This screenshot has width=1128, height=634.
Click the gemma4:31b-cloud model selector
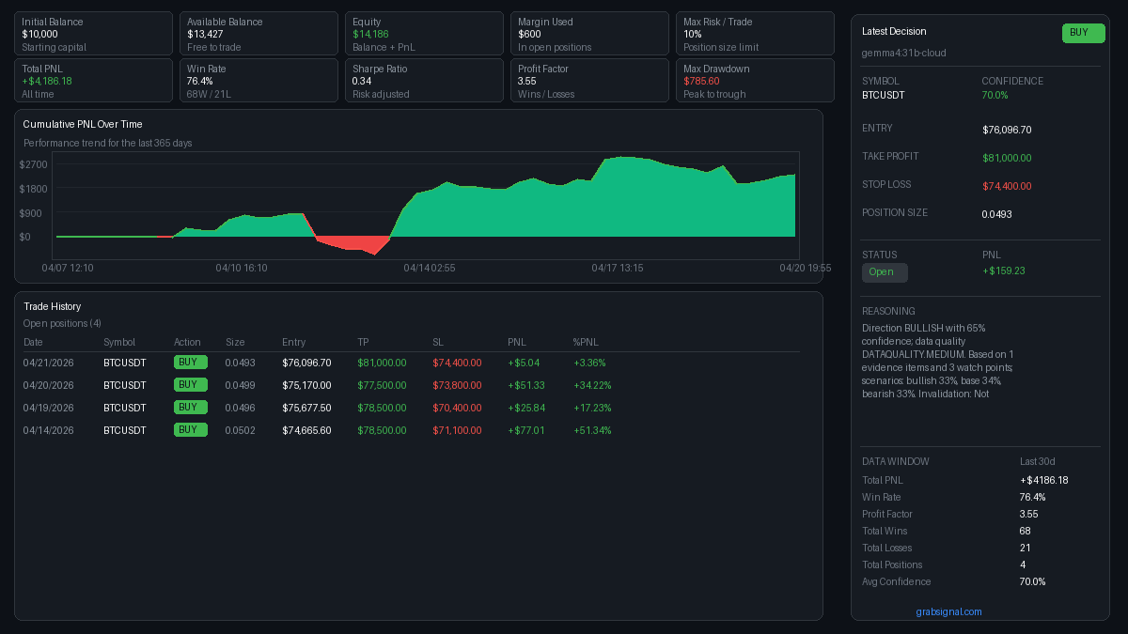908,53
